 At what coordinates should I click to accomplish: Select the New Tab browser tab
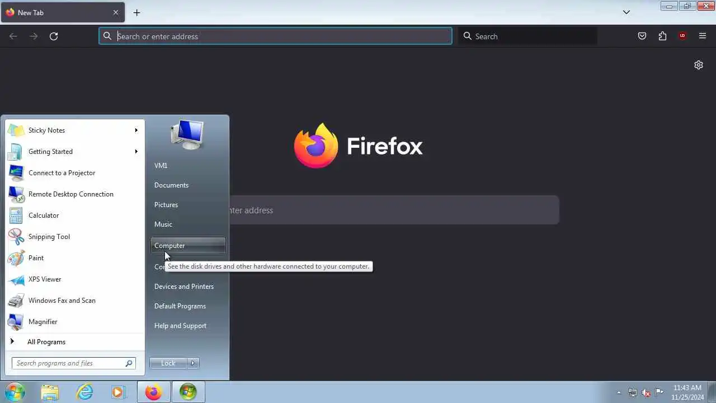tap(63, 12)
